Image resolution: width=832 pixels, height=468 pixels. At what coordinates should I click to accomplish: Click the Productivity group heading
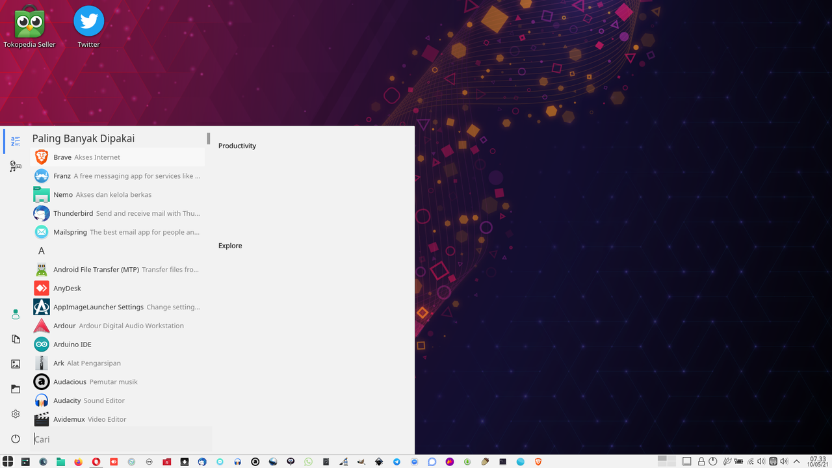(237, 146)
